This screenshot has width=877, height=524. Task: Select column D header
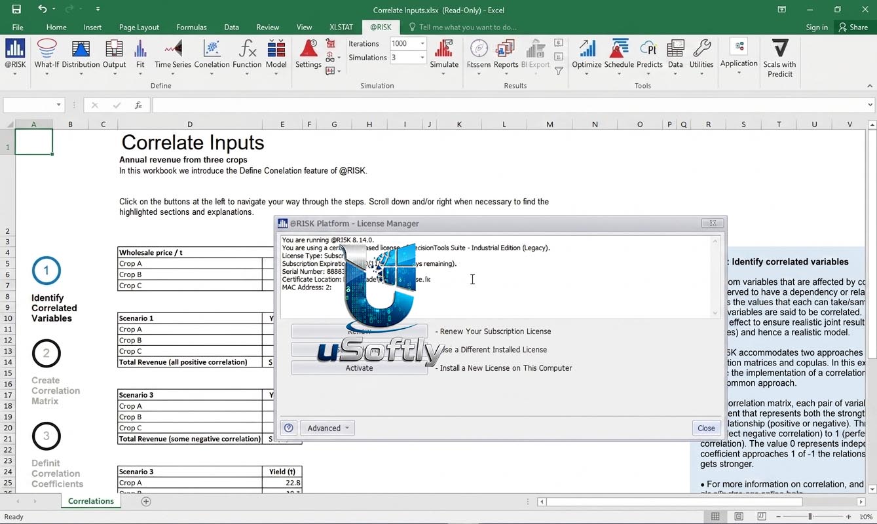(190, 124)
